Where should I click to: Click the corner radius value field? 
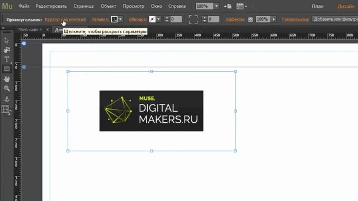click(x=214, y=20)
